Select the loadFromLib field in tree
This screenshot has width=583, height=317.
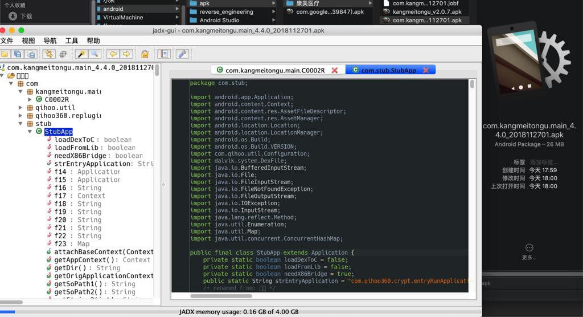click(95, 148)
